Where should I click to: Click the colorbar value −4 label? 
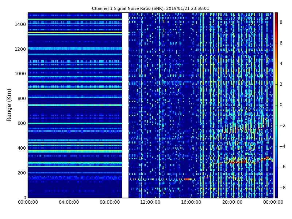(283, 146)
